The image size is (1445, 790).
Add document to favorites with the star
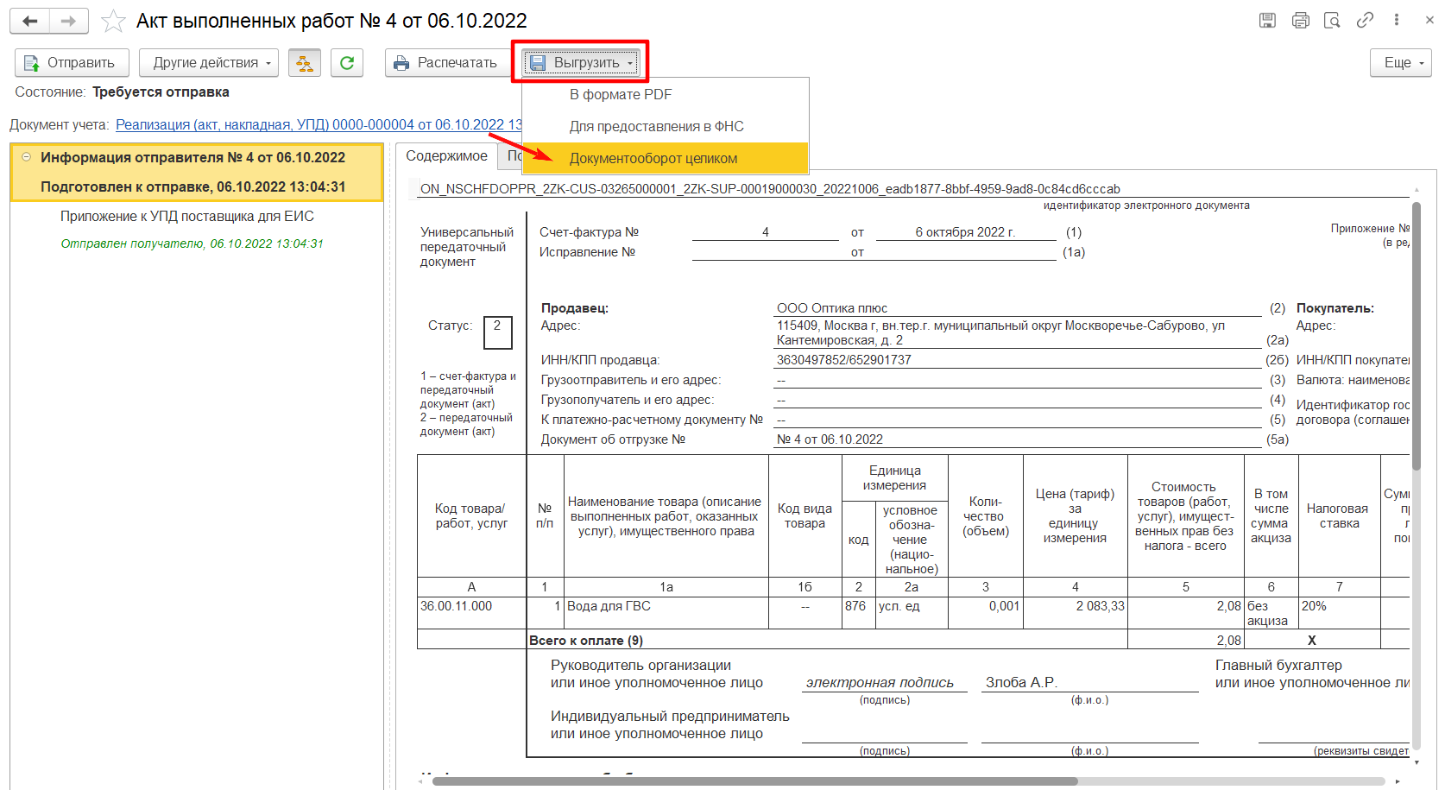[113, 21]
